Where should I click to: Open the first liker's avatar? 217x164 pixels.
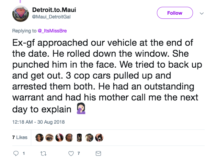(x=39, y=137)
